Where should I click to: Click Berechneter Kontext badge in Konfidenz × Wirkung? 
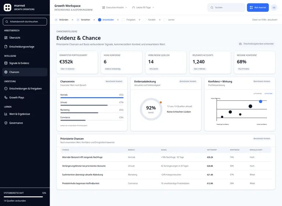click(262, 81)
